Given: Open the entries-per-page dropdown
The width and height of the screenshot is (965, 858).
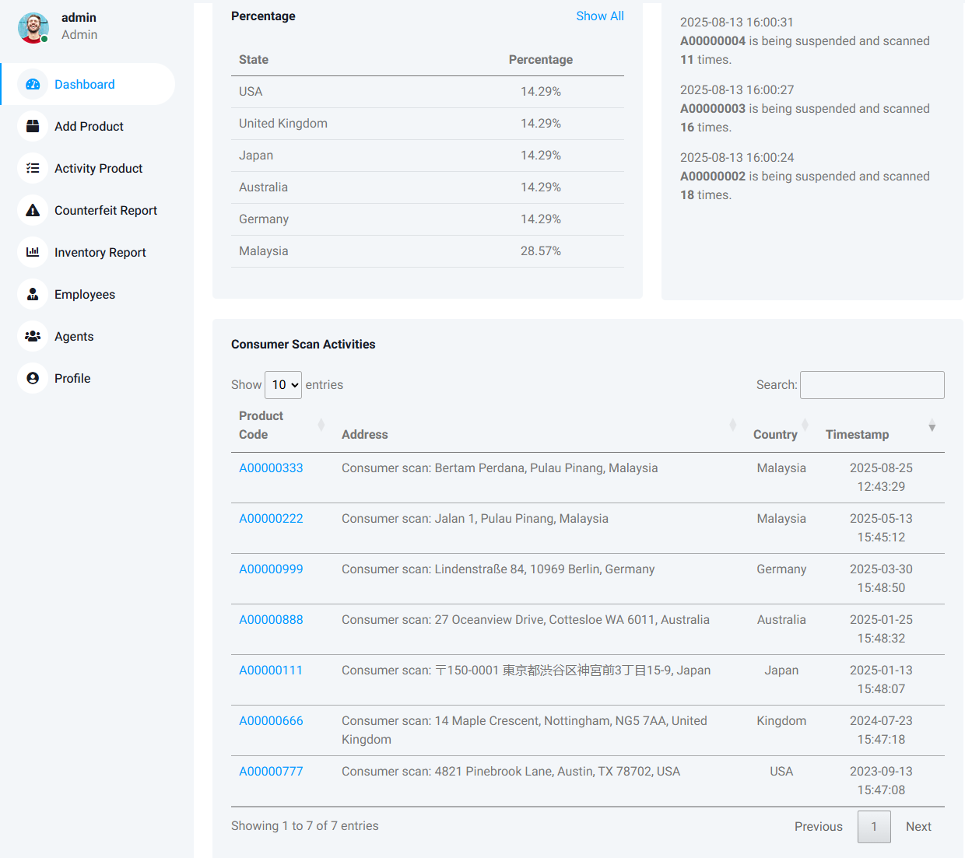Looking at the screenshot, I should (283, 385).
